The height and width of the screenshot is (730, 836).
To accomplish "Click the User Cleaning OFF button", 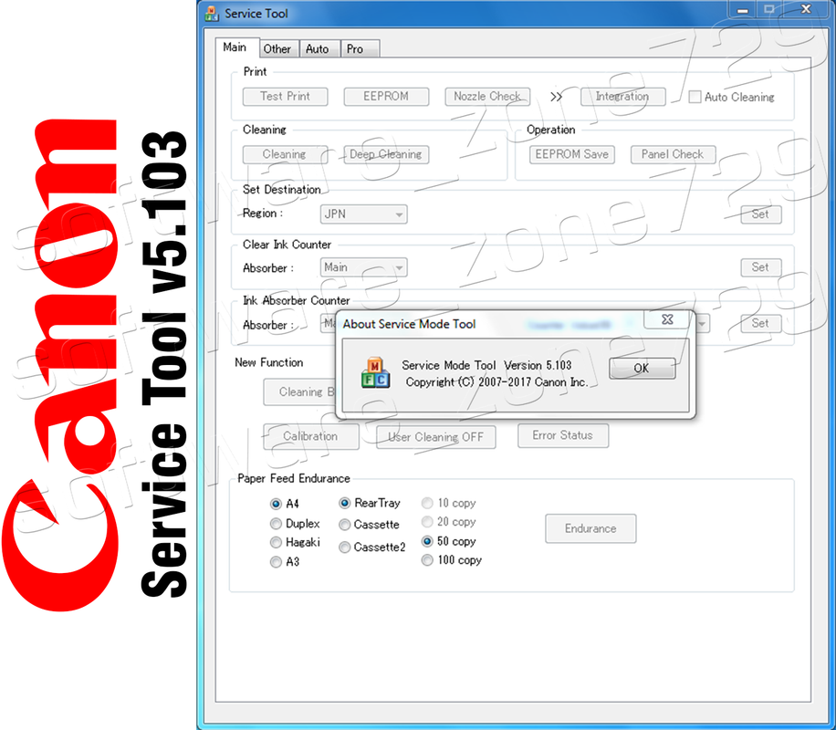I will pyautogui.click(x=436, y=437).
